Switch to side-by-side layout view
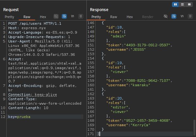Viewport: 196px width, 137px height. 175,4
